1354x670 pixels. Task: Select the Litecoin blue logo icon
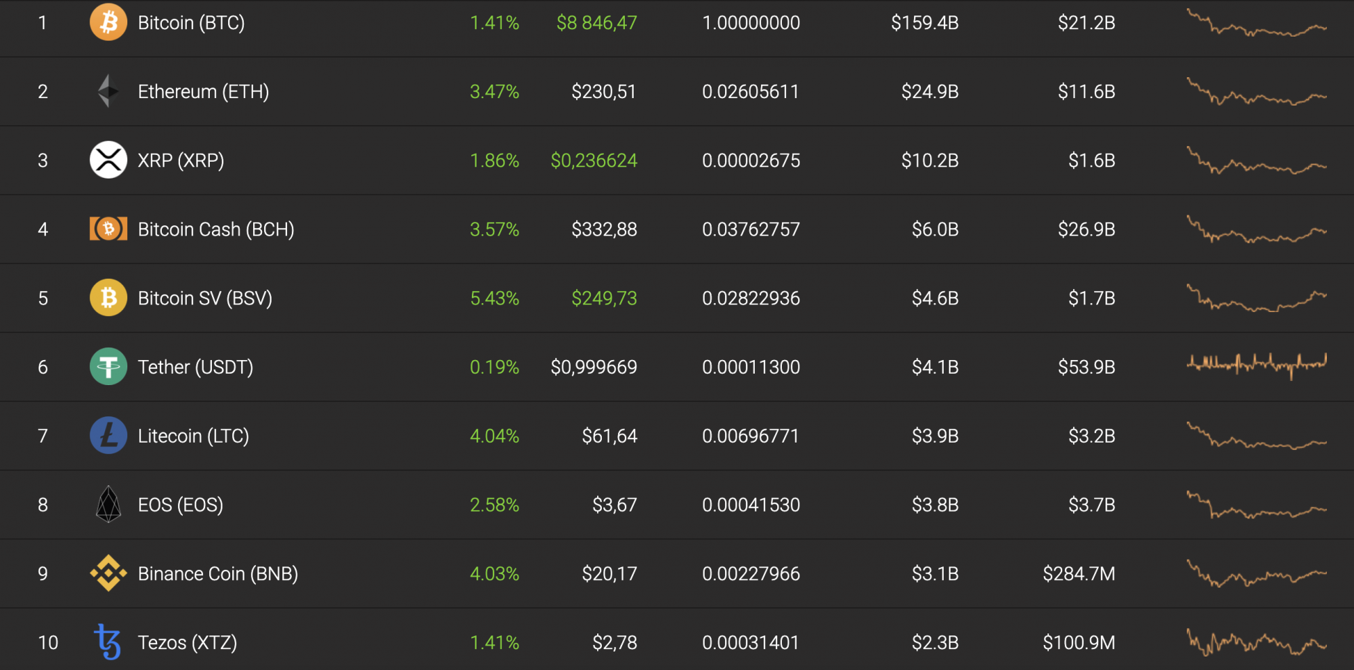coord(108,435)
